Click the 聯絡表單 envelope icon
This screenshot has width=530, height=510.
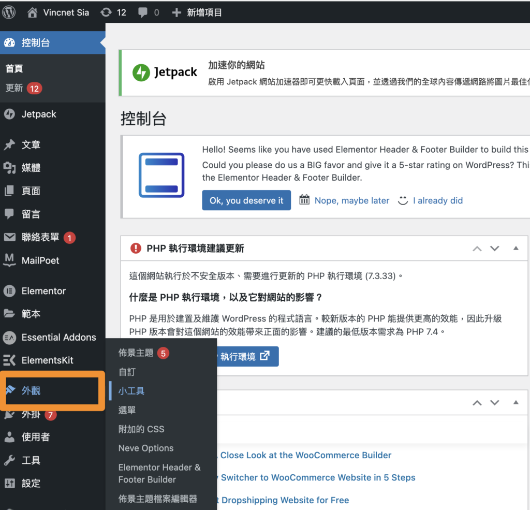pos(9,237)
